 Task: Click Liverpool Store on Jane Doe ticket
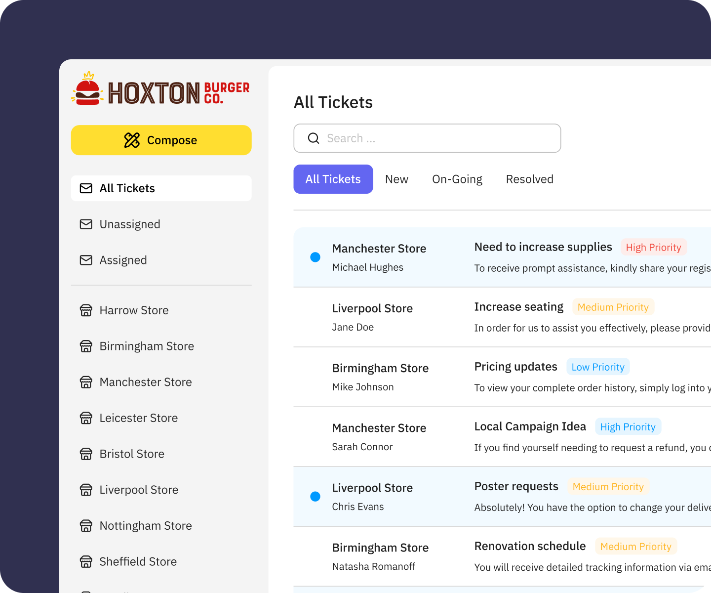[x=372, y=308]
